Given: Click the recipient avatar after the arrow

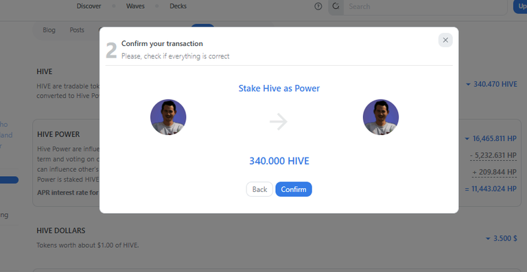Looking at the screenshot, I should click(x=381, y=117).
